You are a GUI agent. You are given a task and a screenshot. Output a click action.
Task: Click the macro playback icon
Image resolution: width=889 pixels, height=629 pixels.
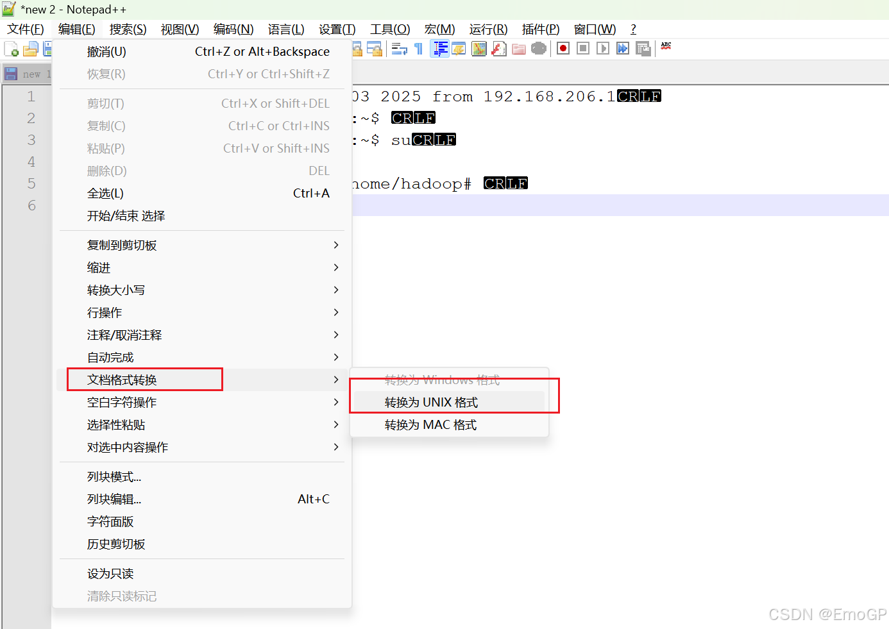tap(603, 49)
